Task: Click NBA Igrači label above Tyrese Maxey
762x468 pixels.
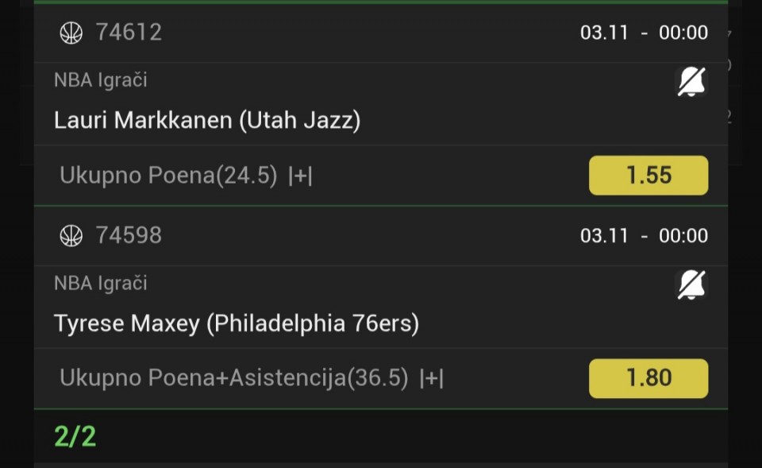Action: pos(101,284)
